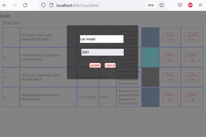The width and height of the screenshot is (206, 137).
Task: Click the teal color cell in row 3
Action: click(x=150, y=57)
